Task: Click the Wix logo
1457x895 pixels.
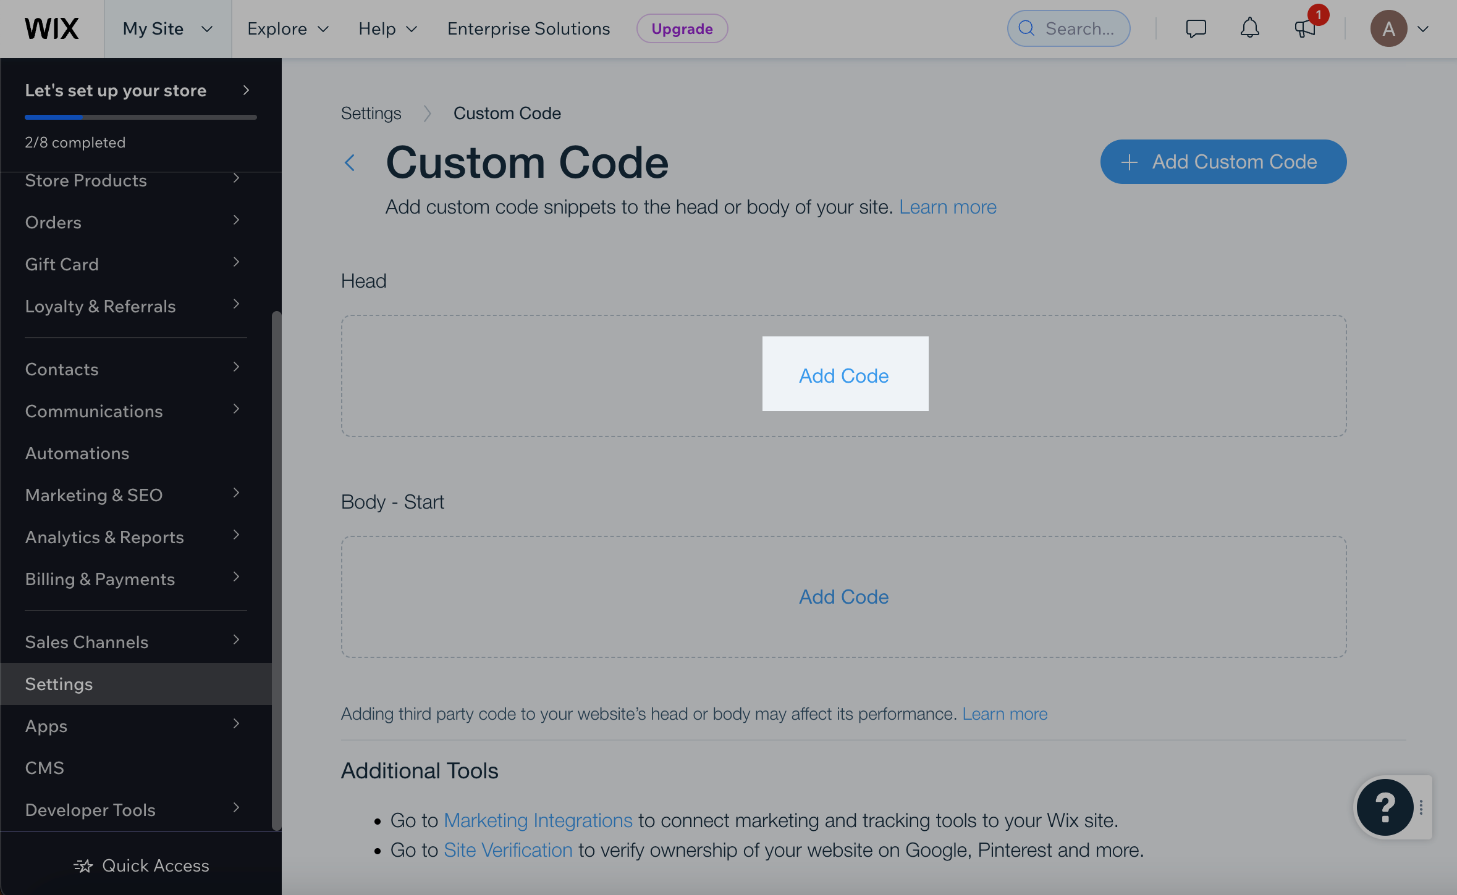Action: click(x=52, y=29)
